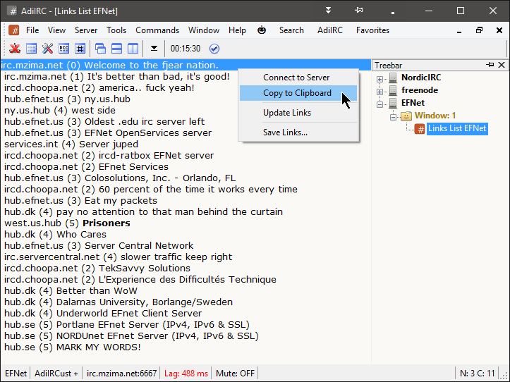Screen dimensions: 510x382
Task: Click 'N: 3 C: 11' status counter
Action: point(477,374)
